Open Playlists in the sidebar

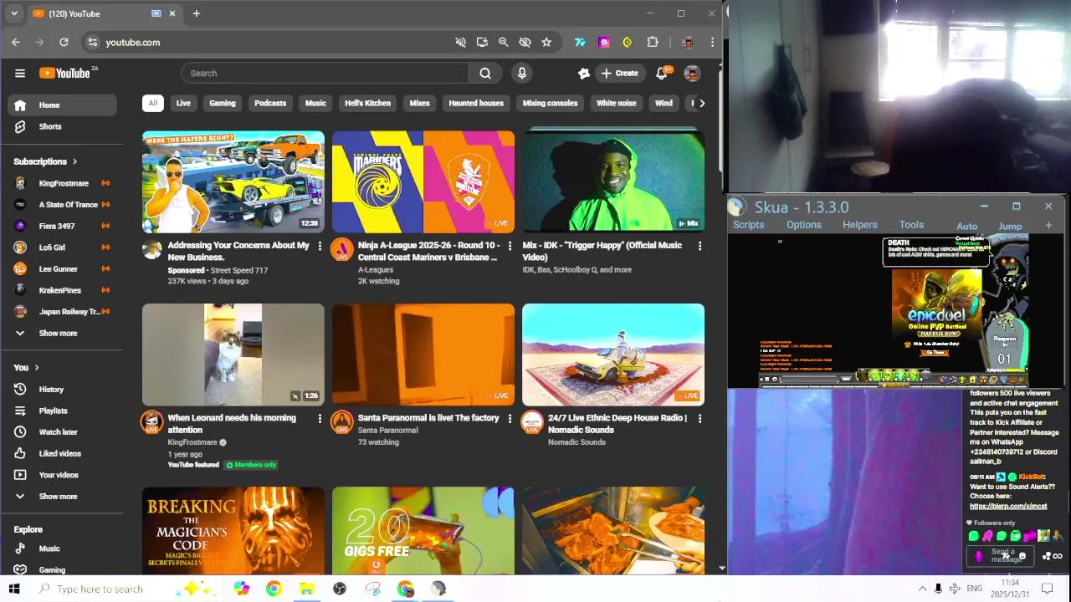tap(63, 411)
